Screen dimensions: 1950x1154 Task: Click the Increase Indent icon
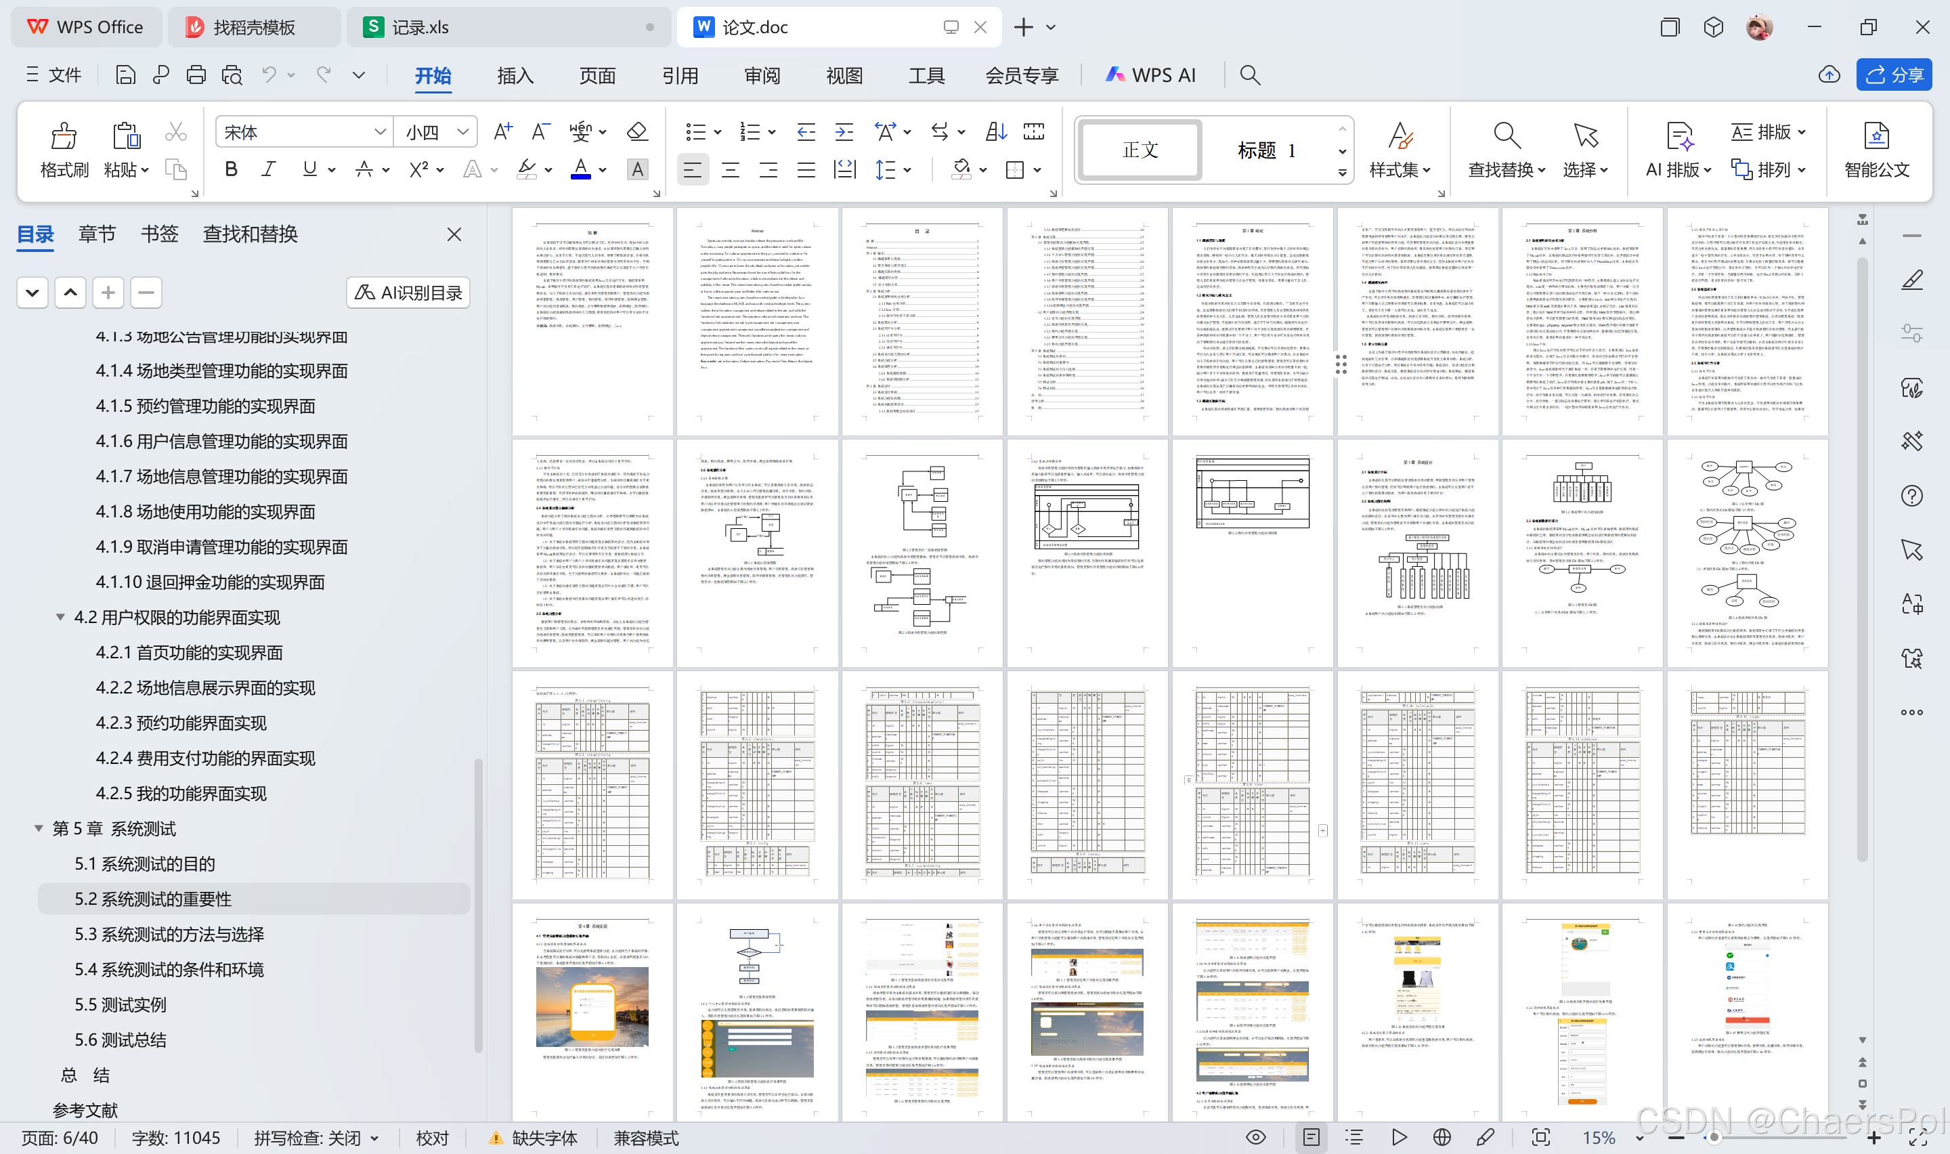point(844,131)
